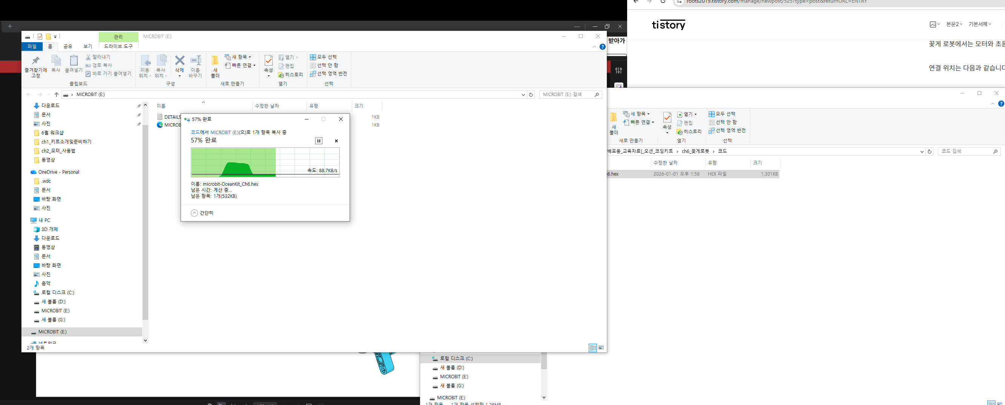This screenshot has height=405, width=1005.
Task: Click the Paste (붙여넣기) clipboard icon
Action: coord(73,64)
